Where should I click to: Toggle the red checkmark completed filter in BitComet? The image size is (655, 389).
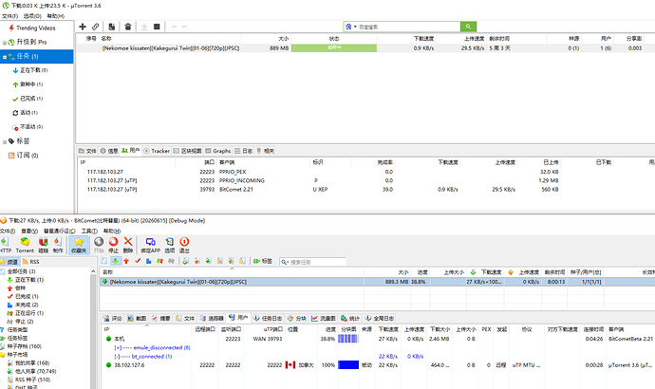point(138,261)
